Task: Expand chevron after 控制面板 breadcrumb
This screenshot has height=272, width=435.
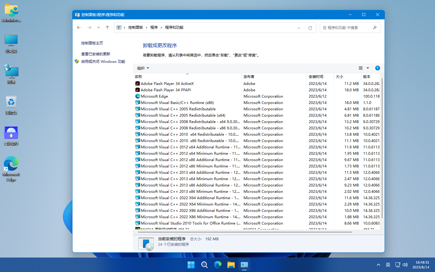Action: [x=147, y=28]
